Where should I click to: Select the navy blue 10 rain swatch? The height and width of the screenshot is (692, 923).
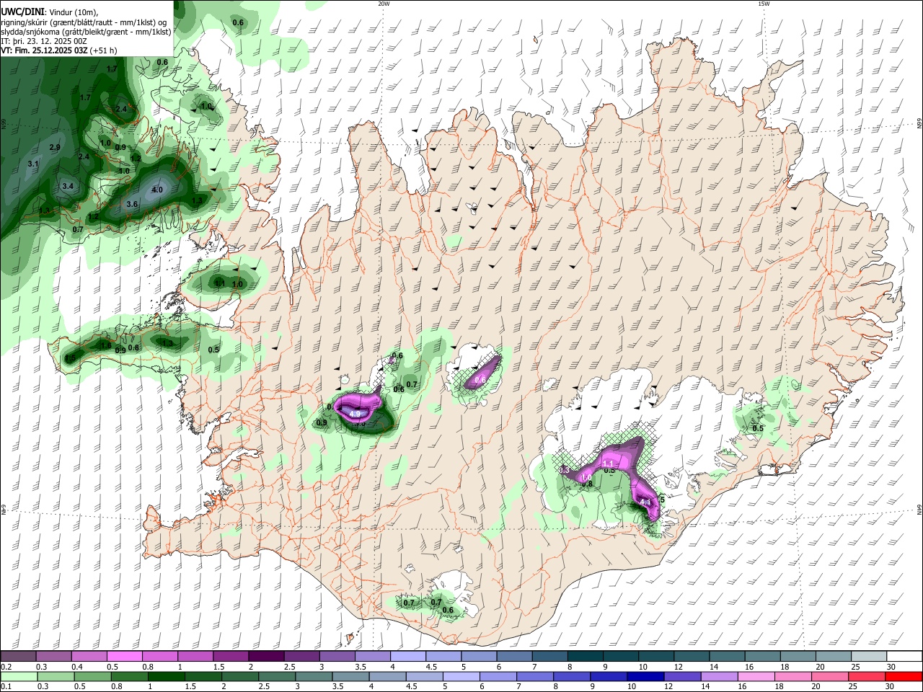645,677
